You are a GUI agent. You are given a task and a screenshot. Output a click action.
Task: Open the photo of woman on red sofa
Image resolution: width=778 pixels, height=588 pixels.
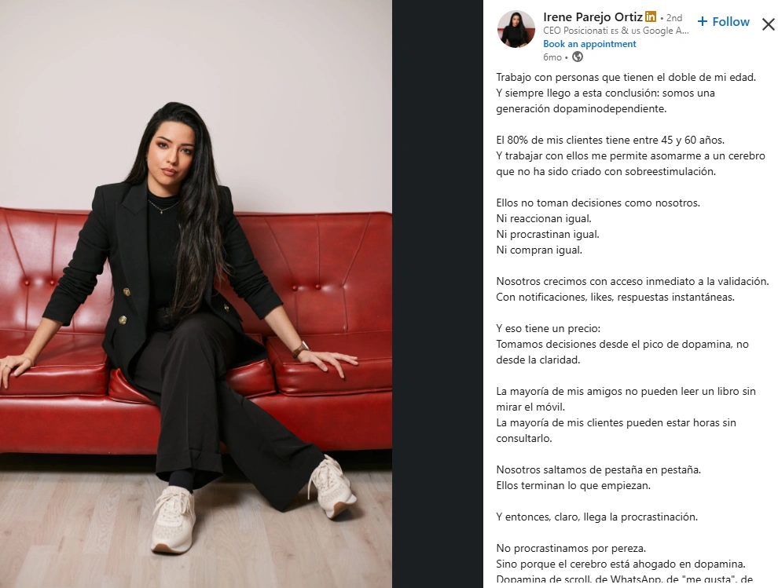(196, 294)
